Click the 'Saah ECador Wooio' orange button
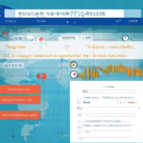Screen dimensions: 143x143 pyautogui.click(x=20, y=89)
